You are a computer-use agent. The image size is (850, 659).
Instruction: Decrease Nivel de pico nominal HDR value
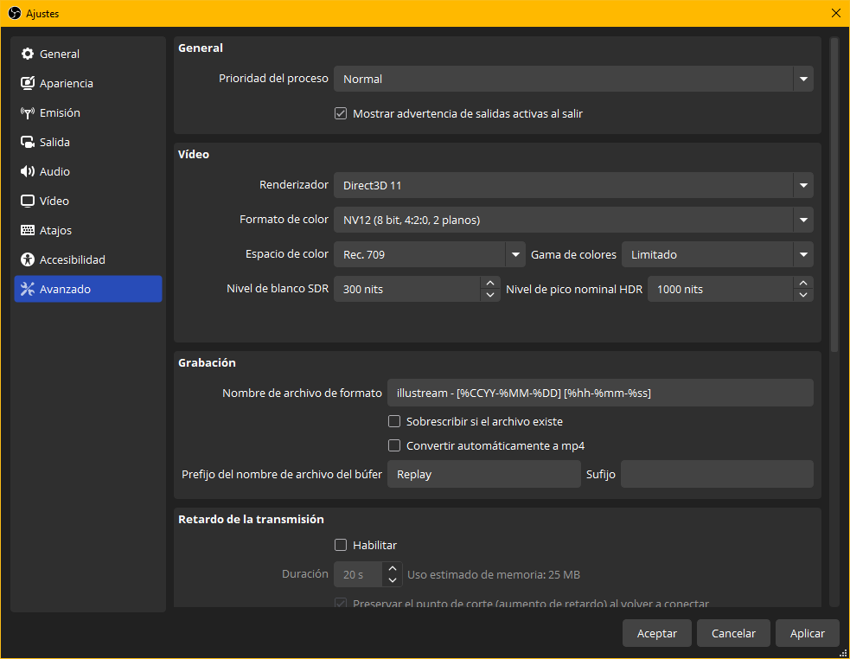coord(803,295)
